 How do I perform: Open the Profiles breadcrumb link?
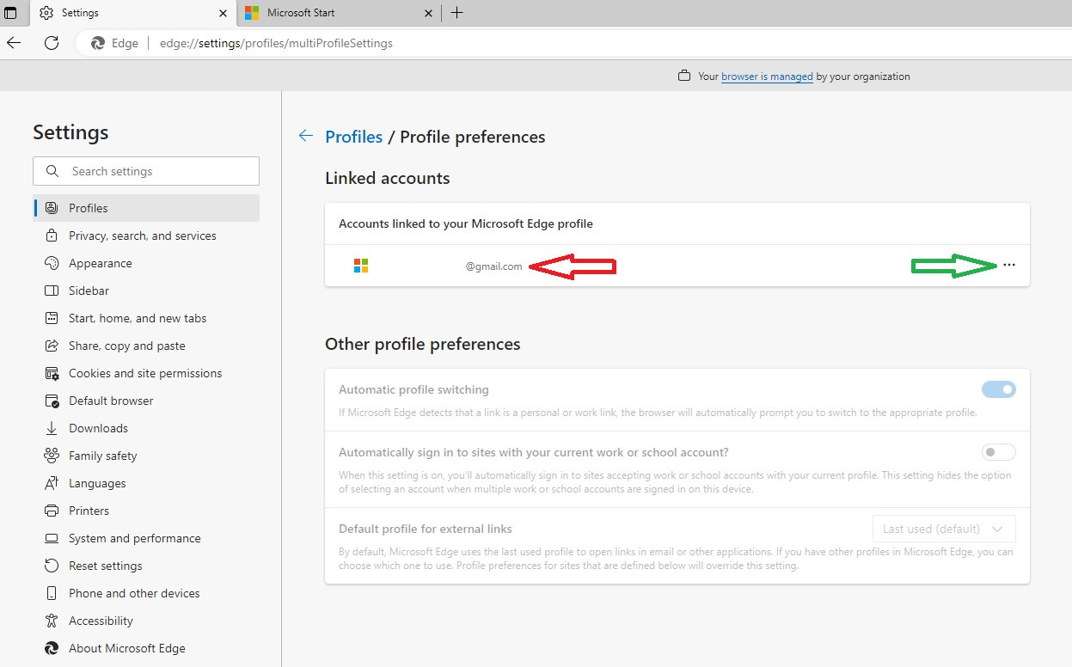[353, 137]
